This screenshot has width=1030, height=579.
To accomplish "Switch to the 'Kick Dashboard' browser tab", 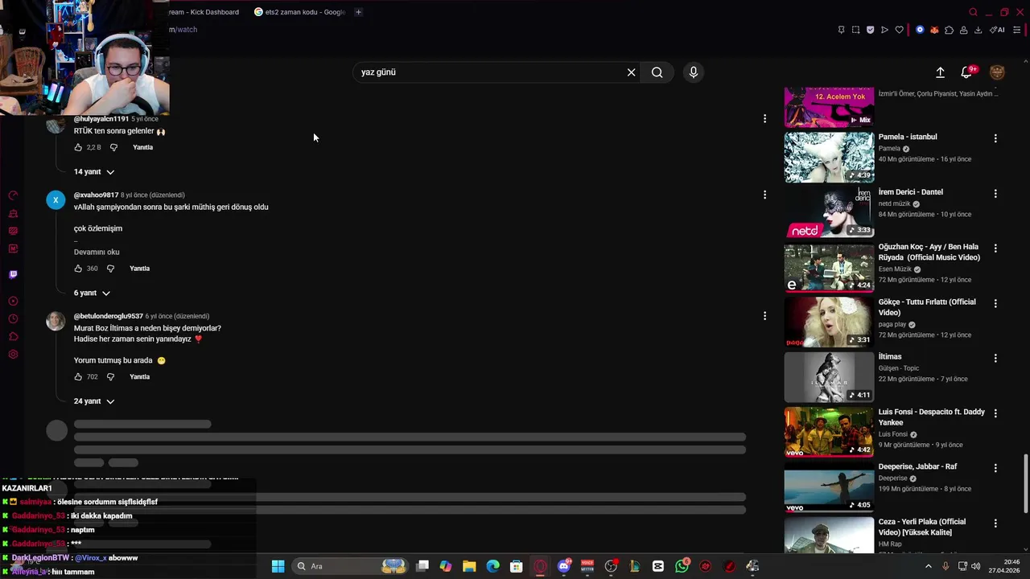I will (x=204, y=12).
